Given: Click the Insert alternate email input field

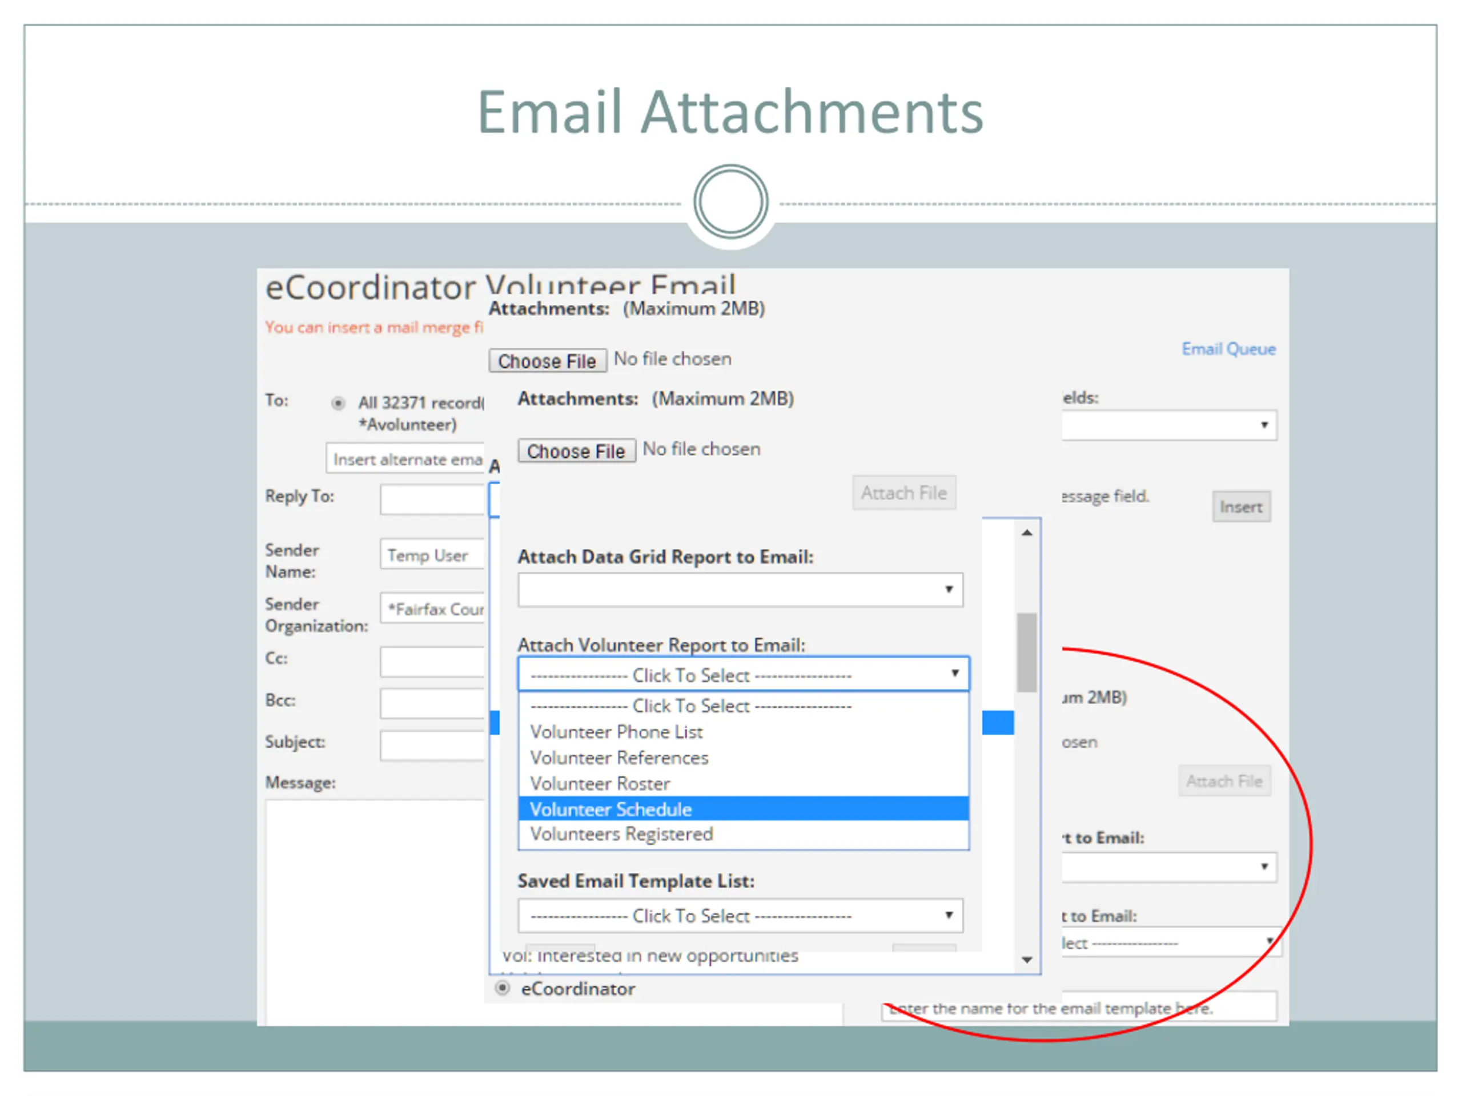Looking at the screenshot, I should [405, 458].
